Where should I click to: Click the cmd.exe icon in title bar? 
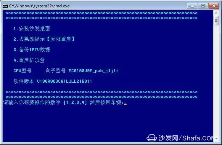point(5,6)
